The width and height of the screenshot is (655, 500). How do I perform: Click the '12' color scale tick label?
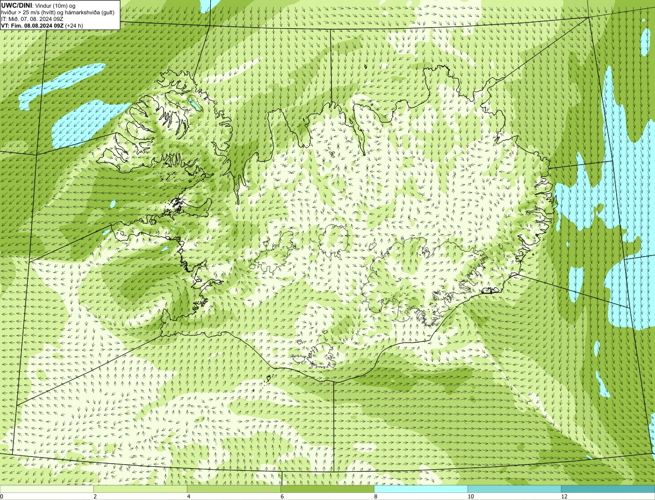564,496
